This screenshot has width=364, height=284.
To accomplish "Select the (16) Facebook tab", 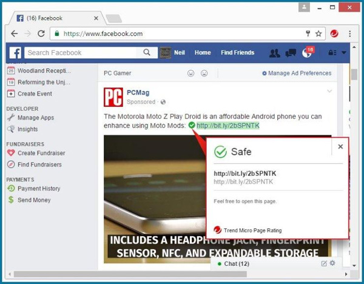I will [x=56, y=18].
